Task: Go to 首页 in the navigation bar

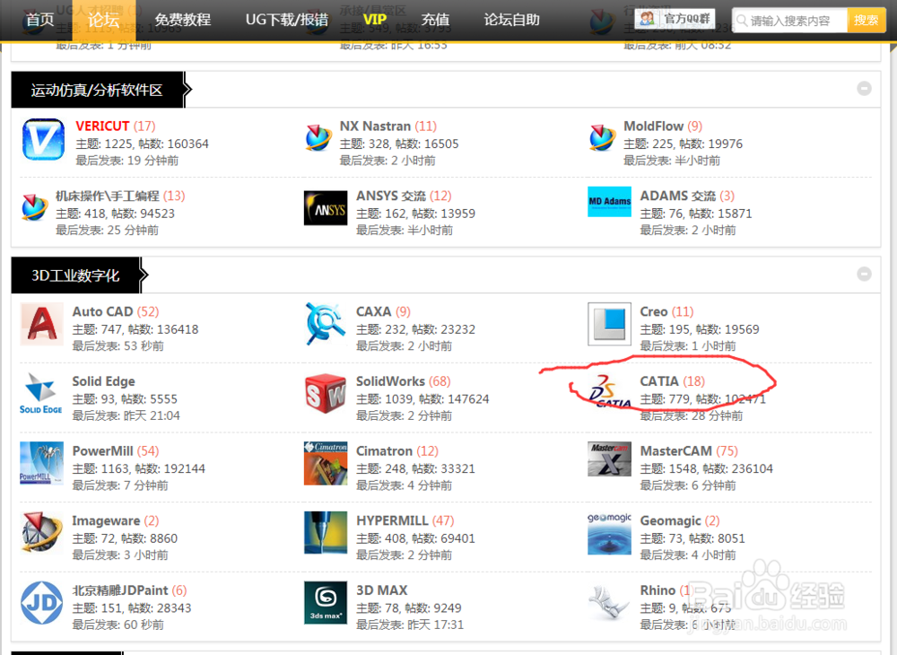Action: 40,20
